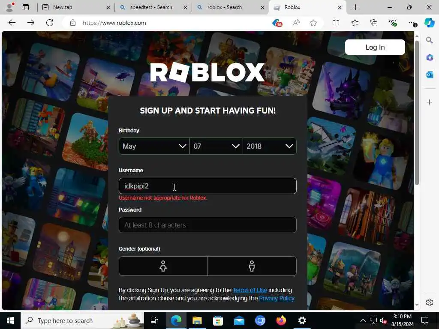This screenshot has height=329, width=439.
Task: Click the Password input field
Action: (207, 225)
